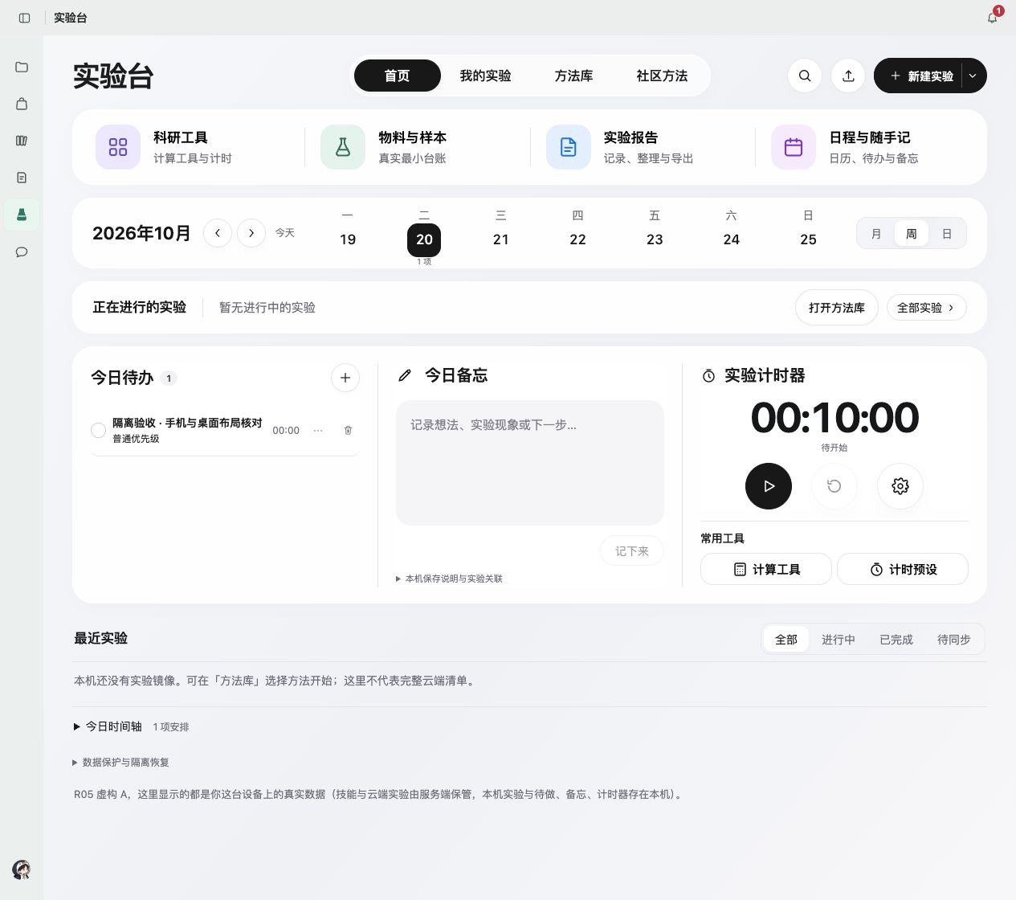Filter recent experiments by 全部
Viewport: 1016px width, 900px height.
click(x=786, y=640)
